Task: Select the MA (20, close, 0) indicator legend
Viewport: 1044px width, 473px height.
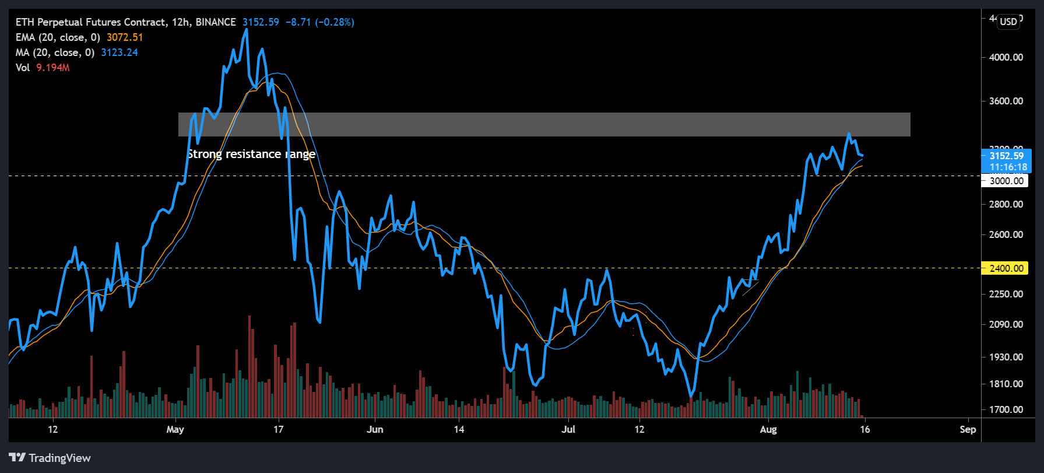Action: click(x=55, y=52)
